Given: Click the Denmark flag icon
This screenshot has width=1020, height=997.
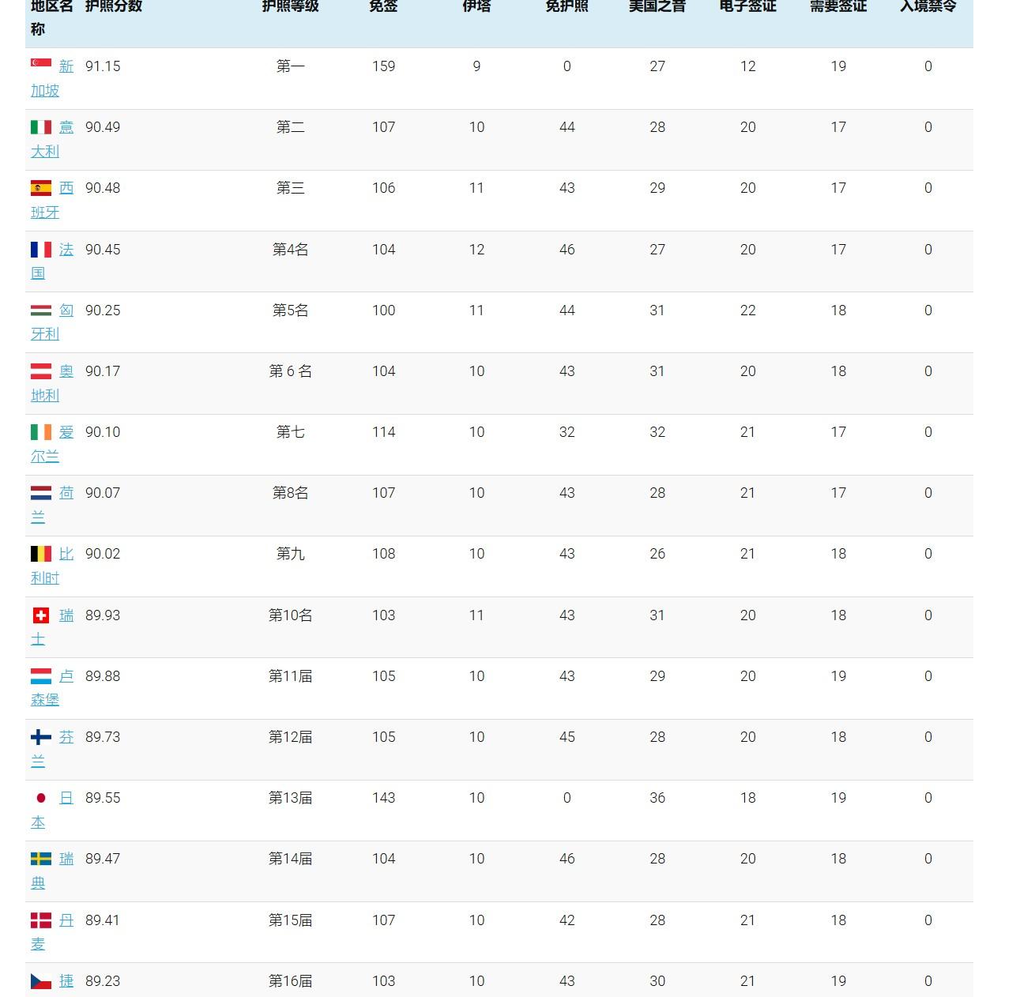Looking at the screenshot, I should 41,920.
